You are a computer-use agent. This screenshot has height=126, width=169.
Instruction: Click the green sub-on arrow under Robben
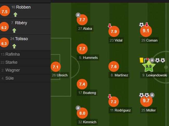point(15,15)
